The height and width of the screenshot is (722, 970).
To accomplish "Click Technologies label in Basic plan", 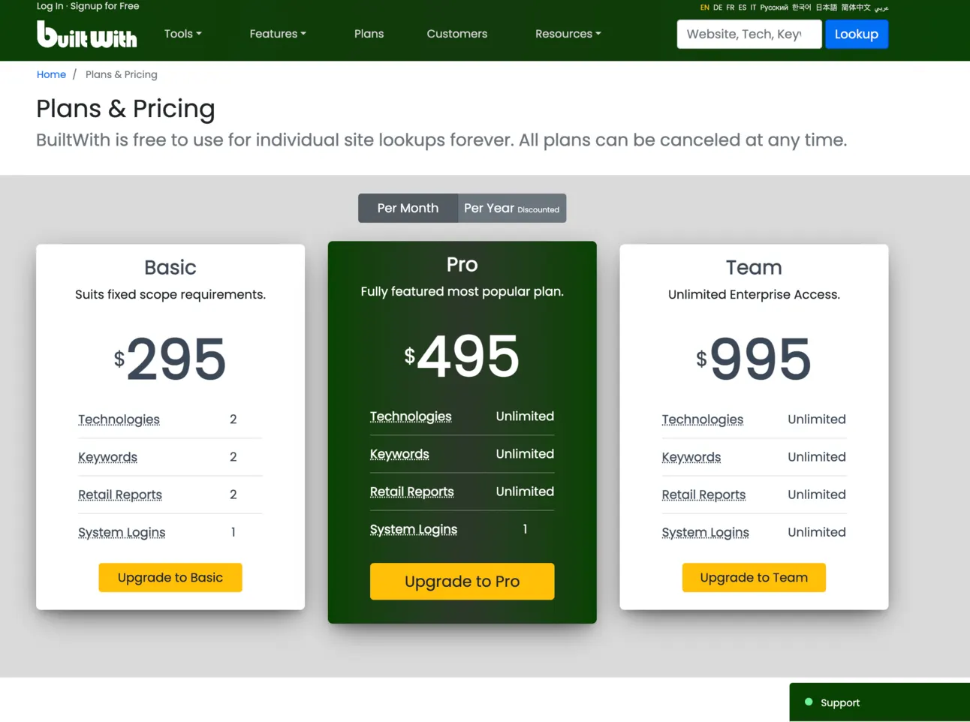I will pyautogui.click(x=119, y=420).
